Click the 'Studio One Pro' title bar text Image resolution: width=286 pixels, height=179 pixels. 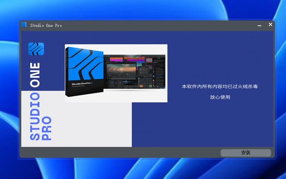click(46, 25)
